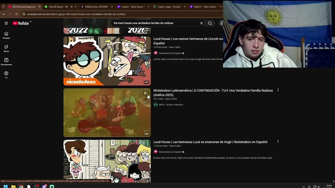Image resolution: width=335 pixels, height=188 pixels.
Task: Open title 'Los nuevos hermanos de Lincoln'
Action: coord(188,41)
